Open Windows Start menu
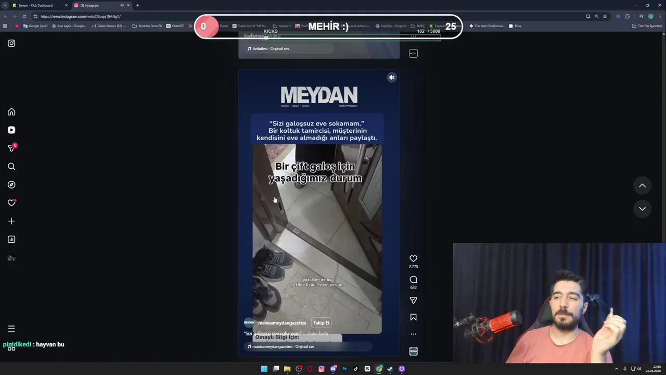The width and height of the screenshot is (666, 375). (x=264, y=369)
